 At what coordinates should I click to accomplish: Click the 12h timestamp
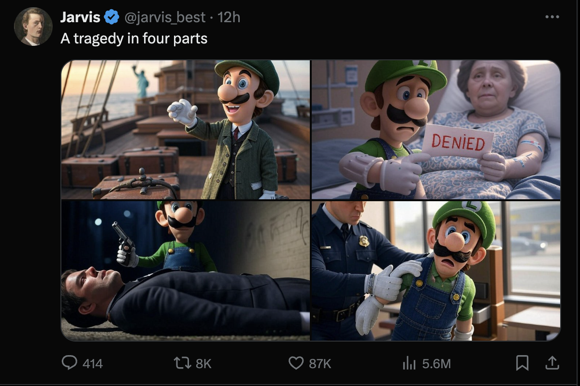pyautogui.click(x=229, y=18)
